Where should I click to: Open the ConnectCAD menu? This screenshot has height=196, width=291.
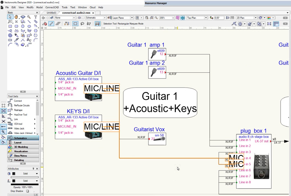[52, 7]
